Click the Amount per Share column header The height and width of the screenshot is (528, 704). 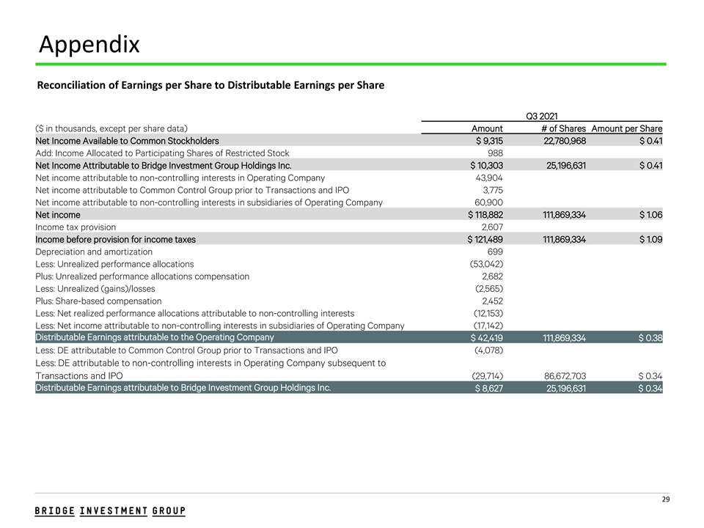pyautogui.click(x=627, y=128)
